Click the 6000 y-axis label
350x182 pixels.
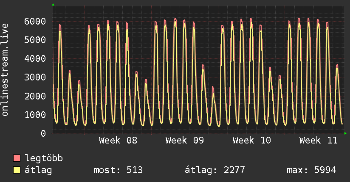coord(35,21)
